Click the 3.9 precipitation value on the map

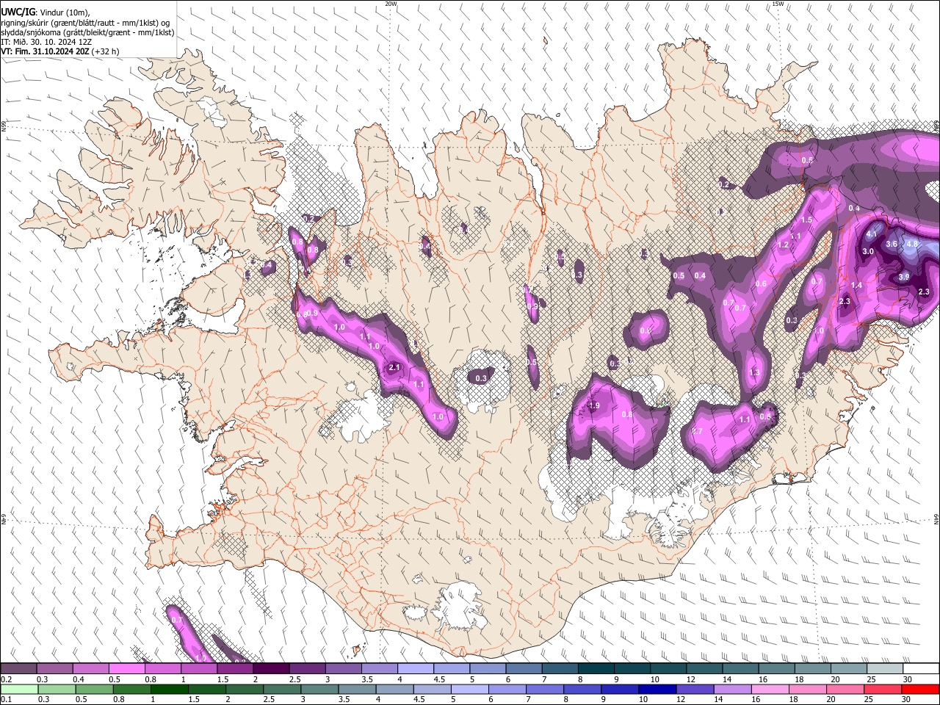tap(904, 277)
